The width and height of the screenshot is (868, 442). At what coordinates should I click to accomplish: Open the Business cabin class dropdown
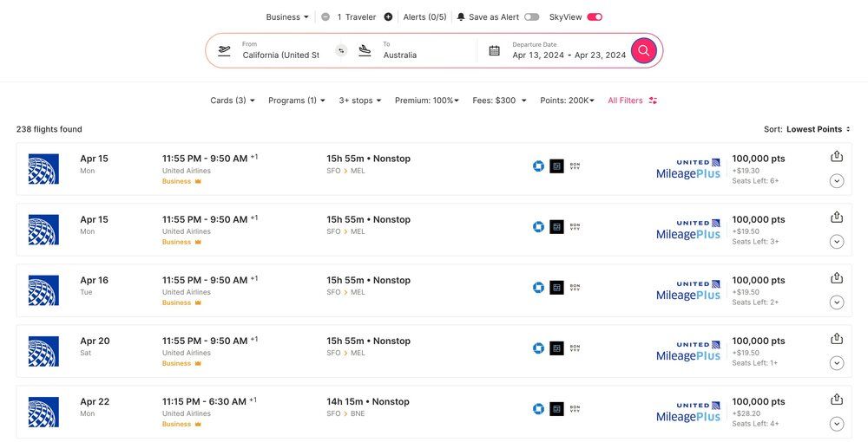pyautogui.click(x=287, y=16)
